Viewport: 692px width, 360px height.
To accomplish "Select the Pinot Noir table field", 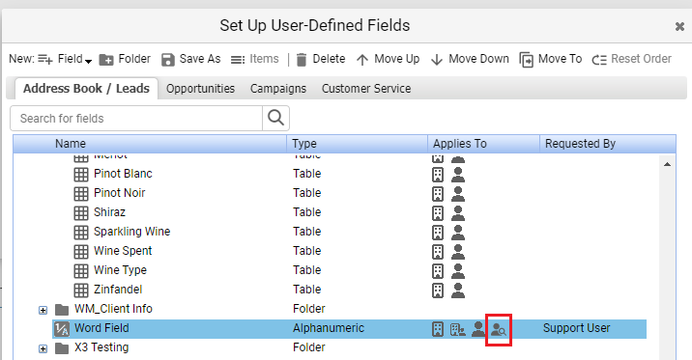I will coord(119,193).
